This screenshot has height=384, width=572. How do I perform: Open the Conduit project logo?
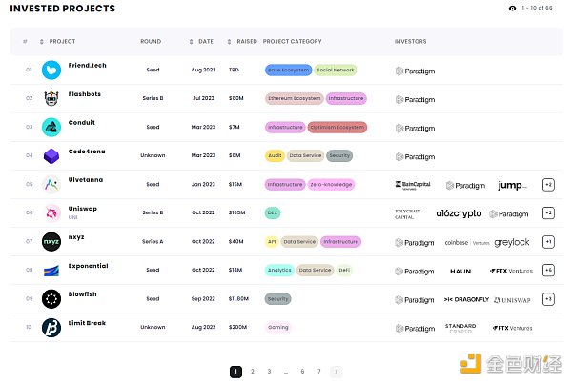[51, 128]
